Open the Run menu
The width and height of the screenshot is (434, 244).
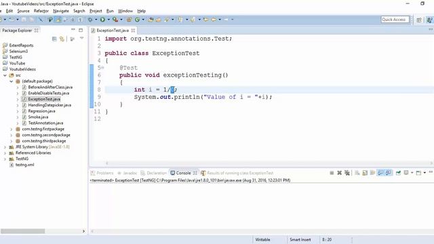click(110, 11)
